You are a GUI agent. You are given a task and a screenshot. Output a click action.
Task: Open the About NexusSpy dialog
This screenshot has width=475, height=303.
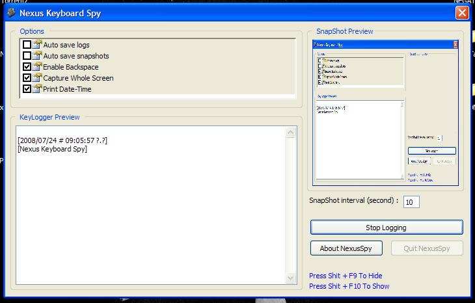coord(346,248)
